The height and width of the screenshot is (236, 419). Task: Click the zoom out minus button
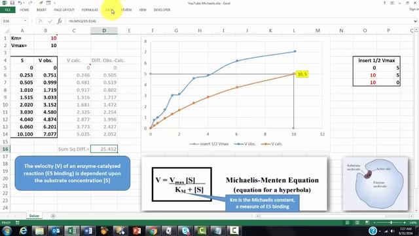pos(374,223)
